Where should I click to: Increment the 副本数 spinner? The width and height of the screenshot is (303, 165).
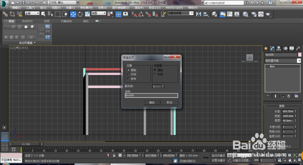[163, 86]
